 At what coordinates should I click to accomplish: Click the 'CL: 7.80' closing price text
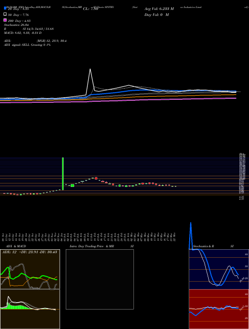91,9
